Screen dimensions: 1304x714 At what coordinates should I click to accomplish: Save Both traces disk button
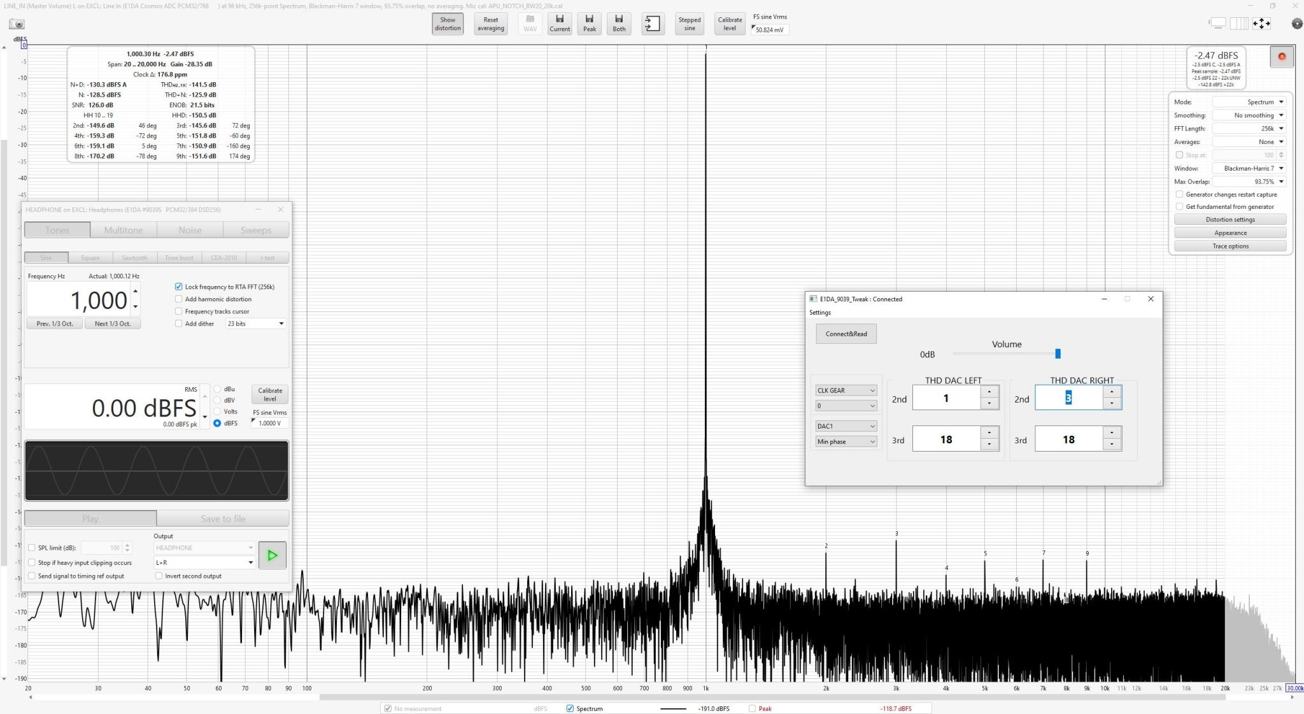pyautogui.click(x=619, y=24)
